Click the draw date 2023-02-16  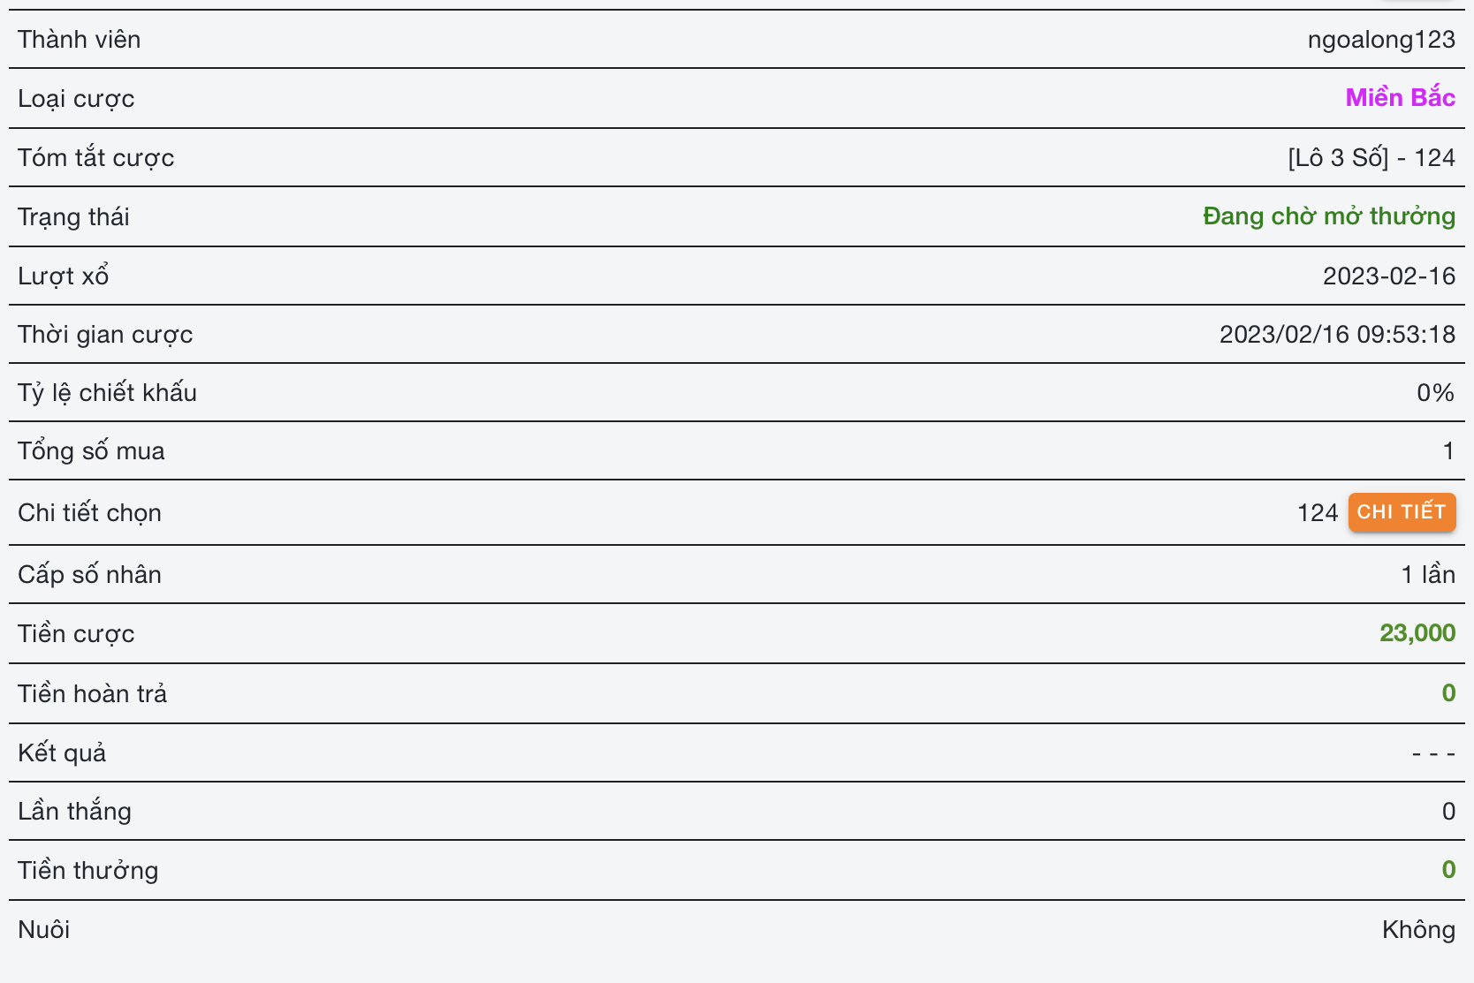click(1388, 276)
